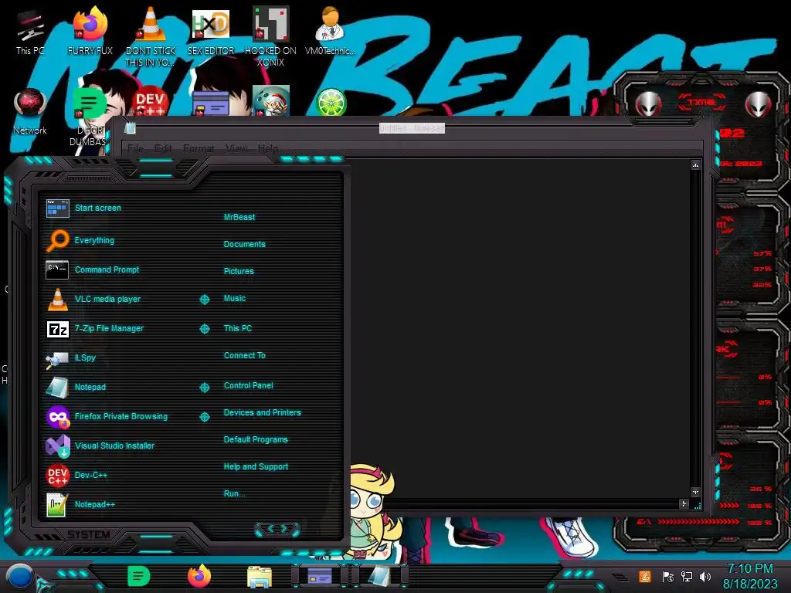791x593 pixels.
Task: Open the lime green desktop icon
Action: (x=331, y=102)
